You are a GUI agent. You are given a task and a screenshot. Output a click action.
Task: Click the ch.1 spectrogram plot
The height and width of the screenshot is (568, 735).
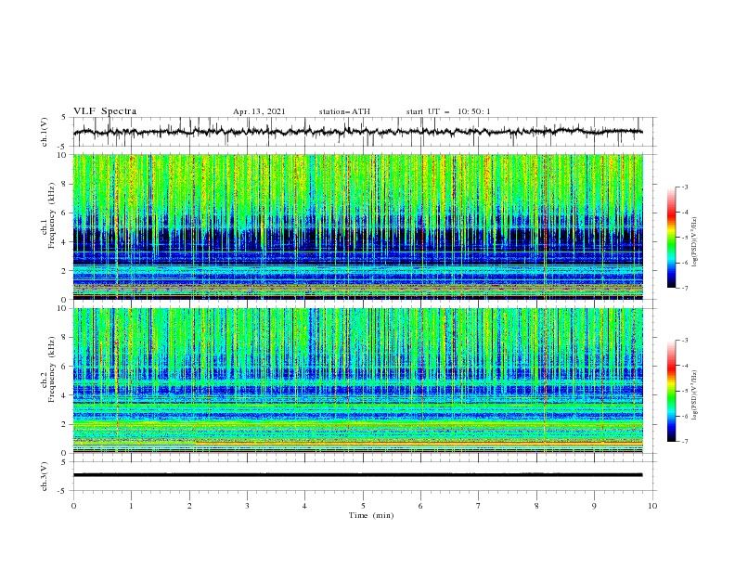point(358,226)
